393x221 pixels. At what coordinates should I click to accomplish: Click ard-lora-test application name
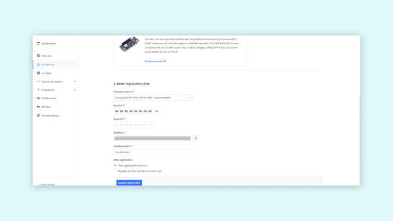point(48,43)
